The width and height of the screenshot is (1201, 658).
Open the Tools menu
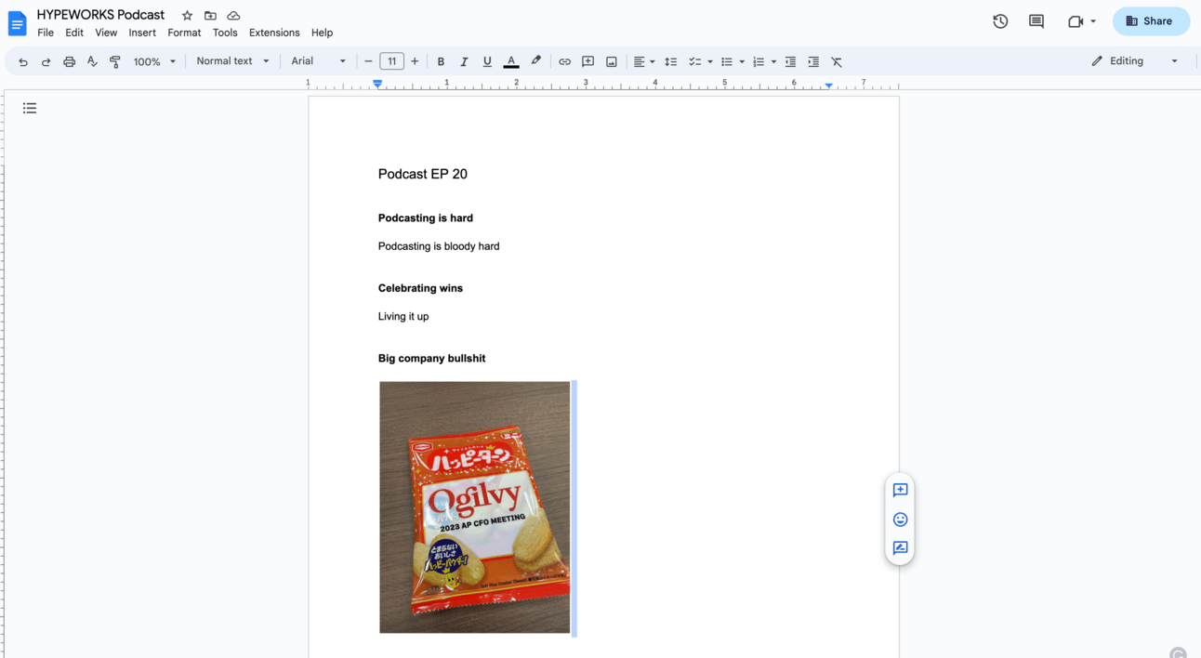(x=225, y=33)
